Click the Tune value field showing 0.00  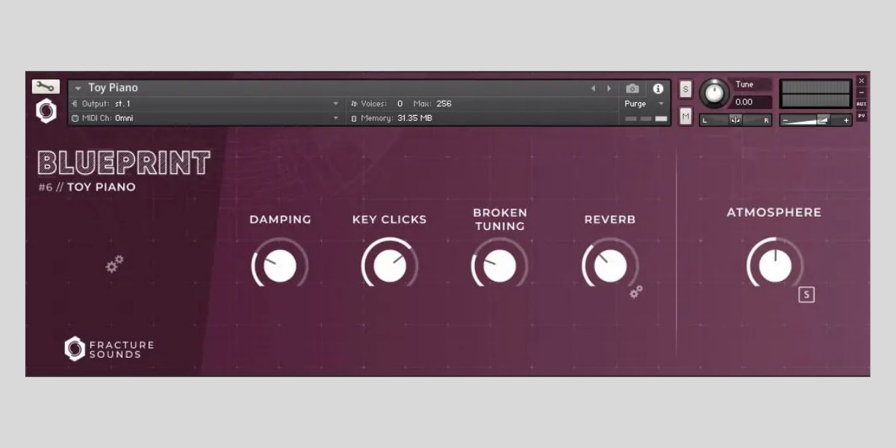[751, 102]
